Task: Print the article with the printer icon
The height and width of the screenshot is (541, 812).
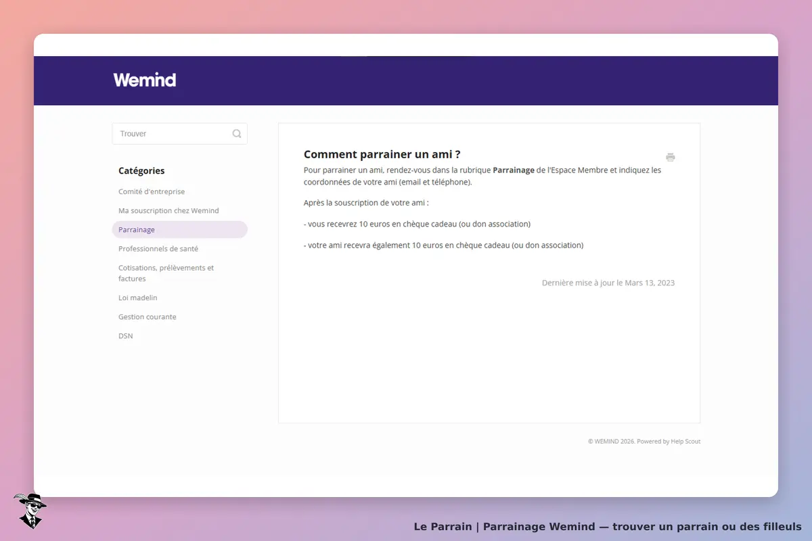Action: click(x=670, y=158)
